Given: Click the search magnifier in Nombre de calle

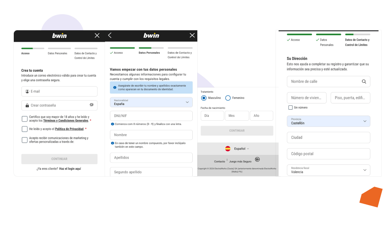Looking at the screenshot, I should (x=364, y=81).
